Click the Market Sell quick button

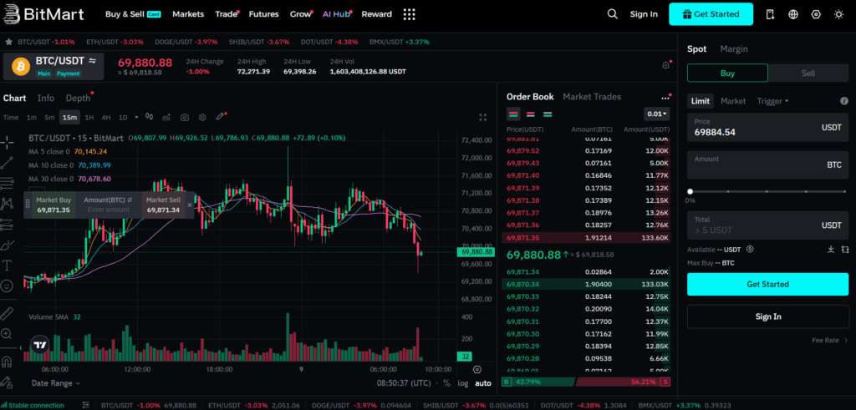[163, 205]
